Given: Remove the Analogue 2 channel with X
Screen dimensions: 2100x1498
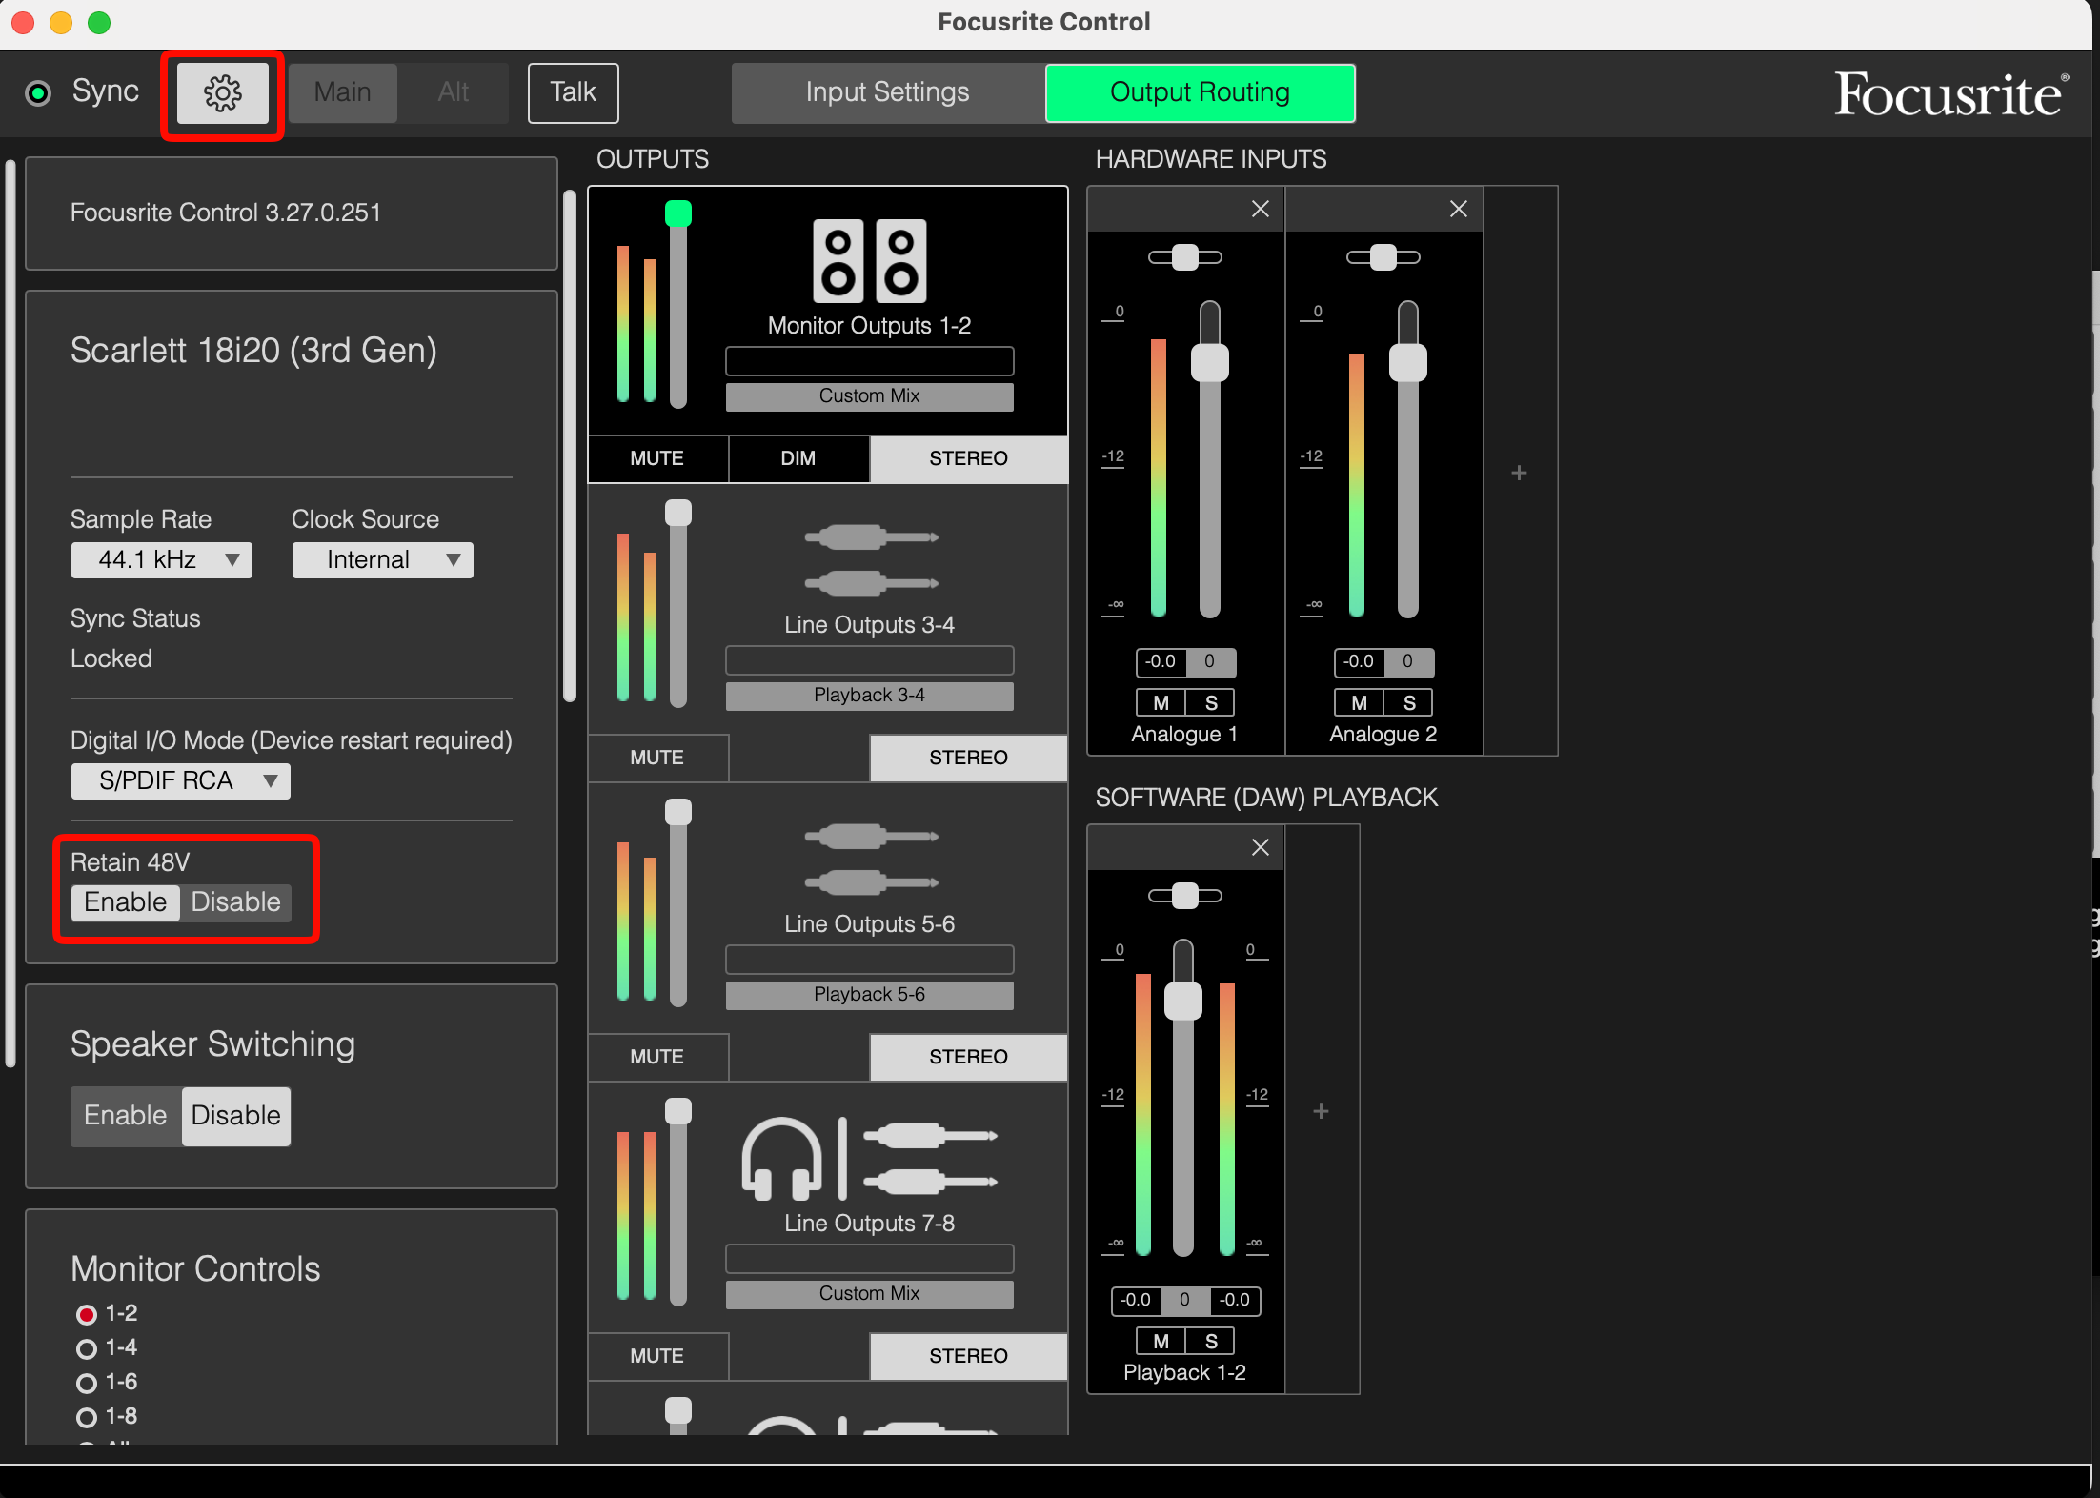Looking at the screenshot, I should [x=1458, y=209].
